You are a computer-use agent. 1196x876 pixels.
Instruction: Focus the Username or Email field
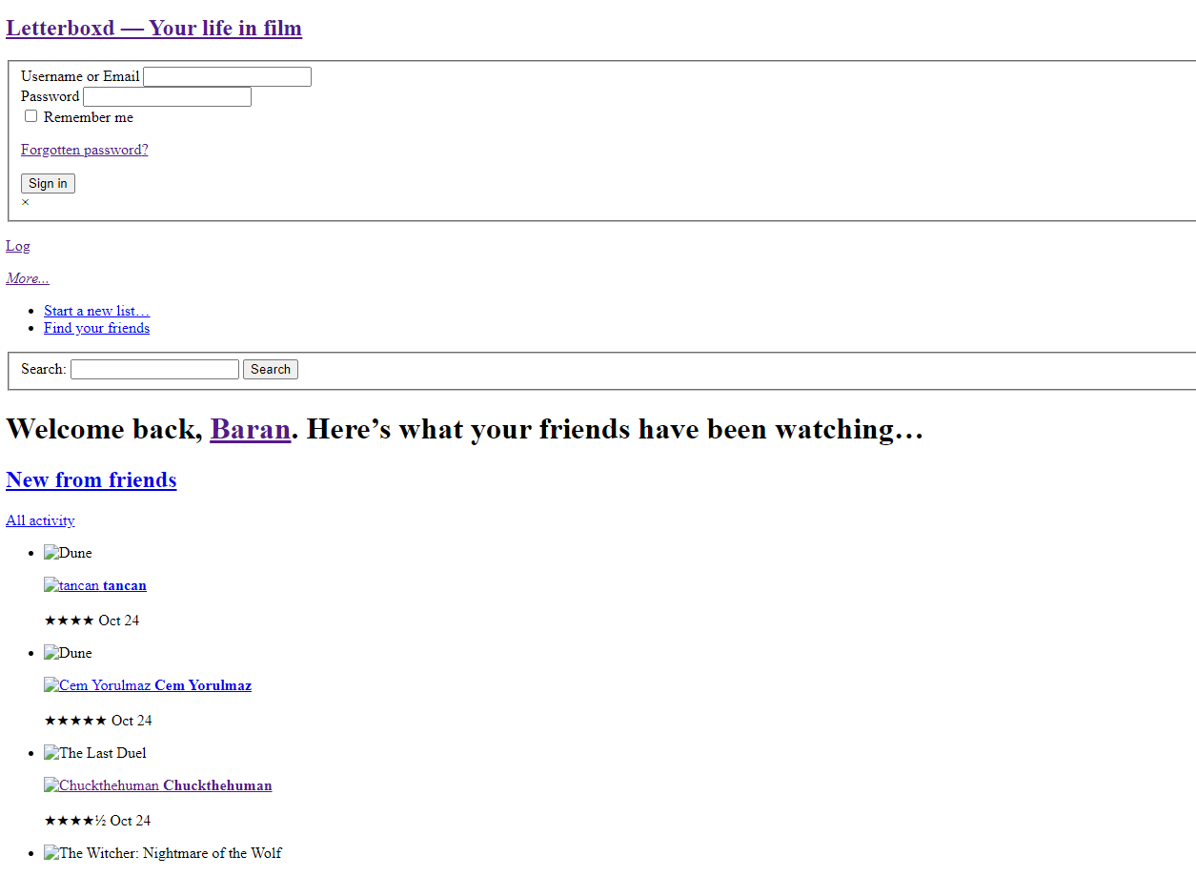point(227,76)
